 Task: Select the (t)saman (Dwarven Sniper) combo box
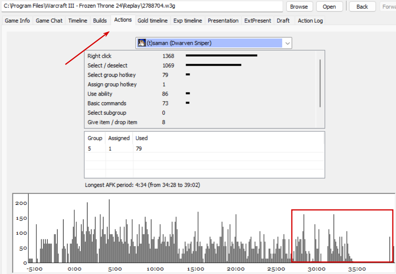[x=214, y=43]
